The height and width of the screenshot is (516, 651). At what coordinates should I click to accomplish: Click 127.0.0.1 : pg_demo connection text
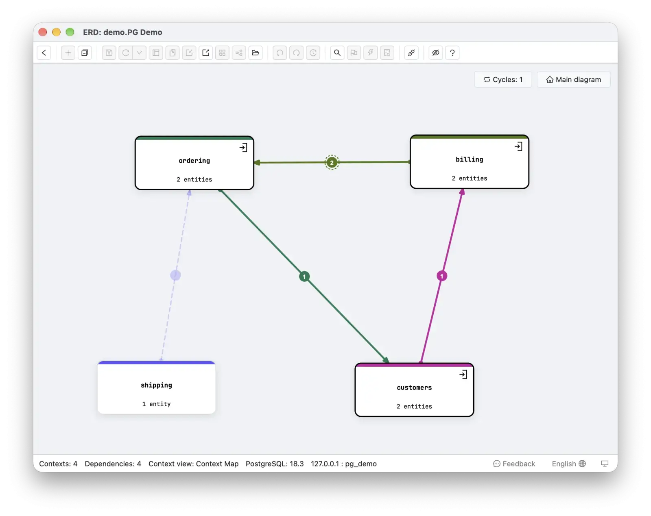click(344, 464)
